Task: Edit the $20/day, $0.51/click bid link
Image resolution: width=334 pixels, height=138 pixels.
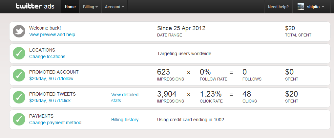Action: pyautogui.click(x=50, y=101)
